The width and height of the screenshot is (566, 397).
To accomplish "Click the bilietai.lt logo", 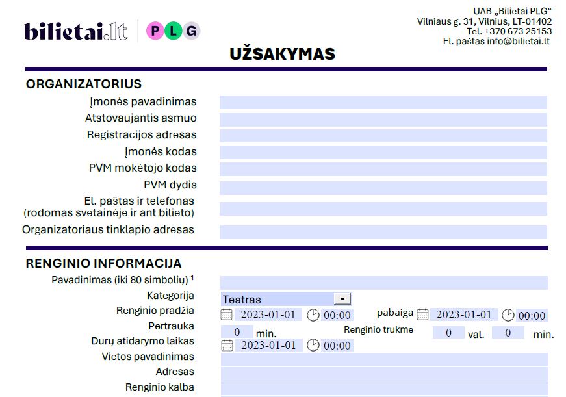I will [75, 31].
